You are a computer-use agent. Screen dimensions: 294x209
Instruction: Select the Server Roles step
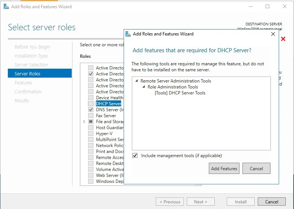click(27, 74)
